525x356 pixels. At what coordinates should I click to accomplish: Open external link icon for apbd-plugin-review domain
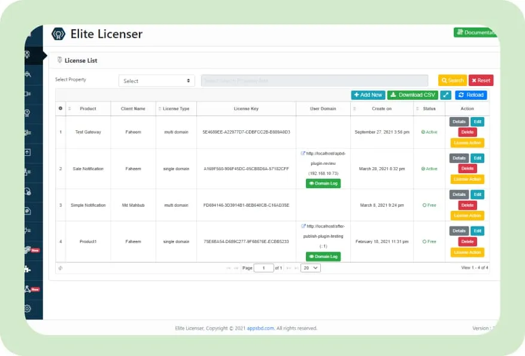coord(303,154)
